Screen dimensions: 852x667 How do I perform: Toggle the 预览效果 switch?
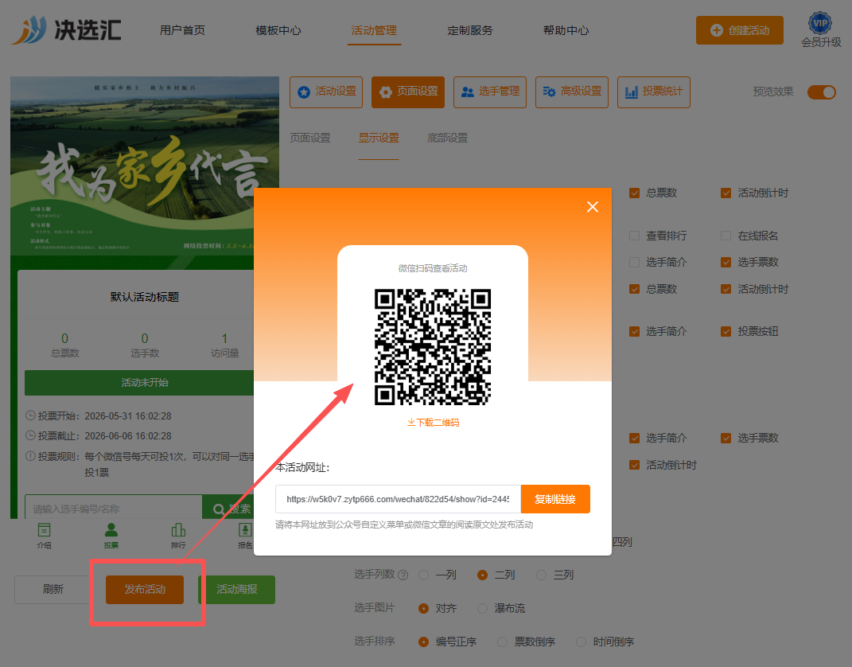click(x=821, y=92)
